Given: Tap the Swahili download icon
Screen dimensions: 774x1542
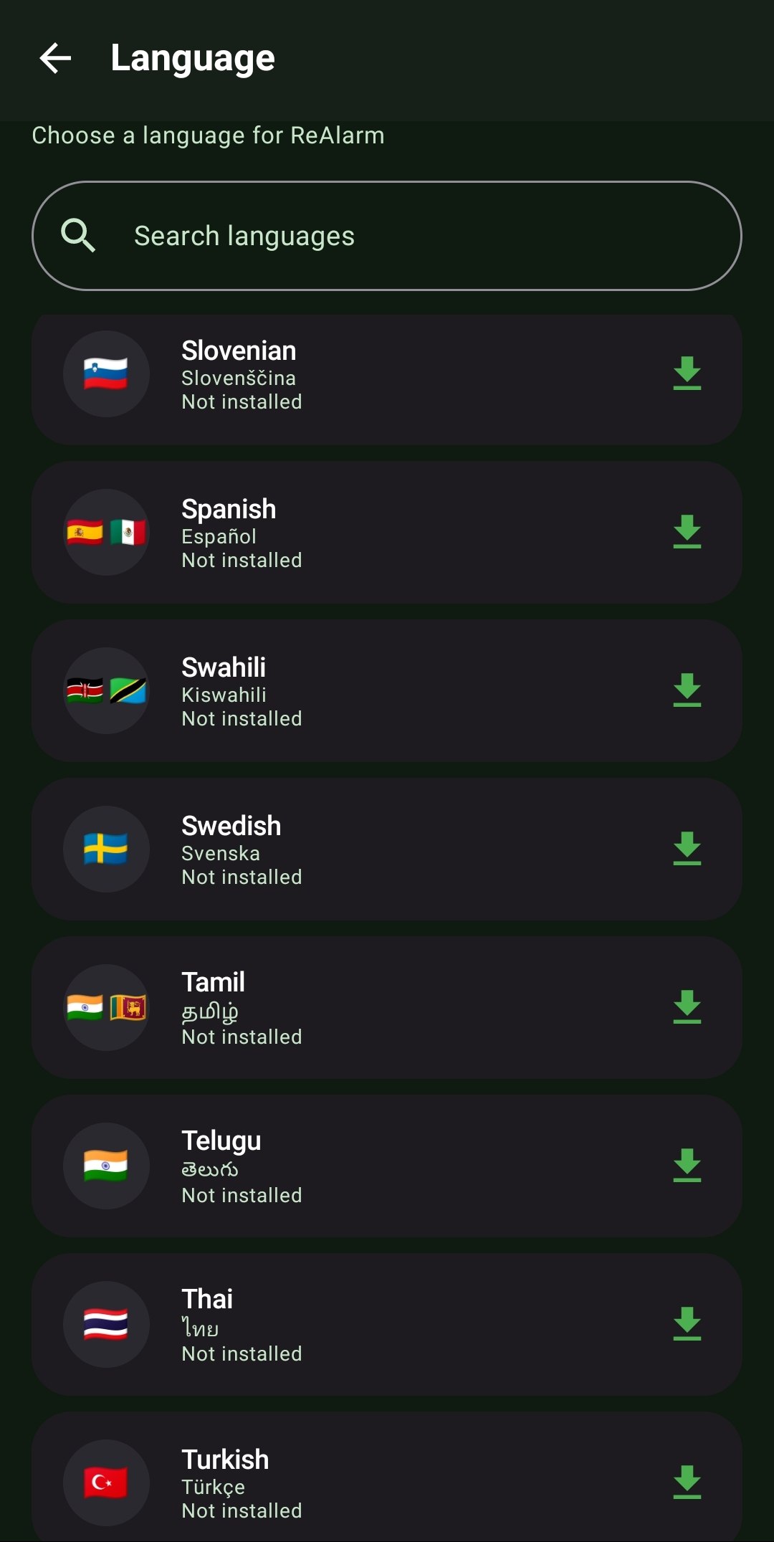Looking at the screenshot, I should point(687,690).
